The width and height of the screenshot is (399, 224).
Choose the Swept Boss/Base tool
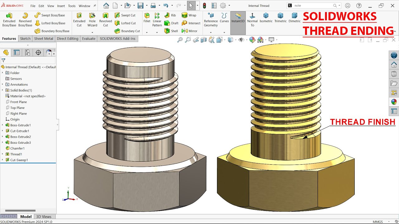[50, 15]
